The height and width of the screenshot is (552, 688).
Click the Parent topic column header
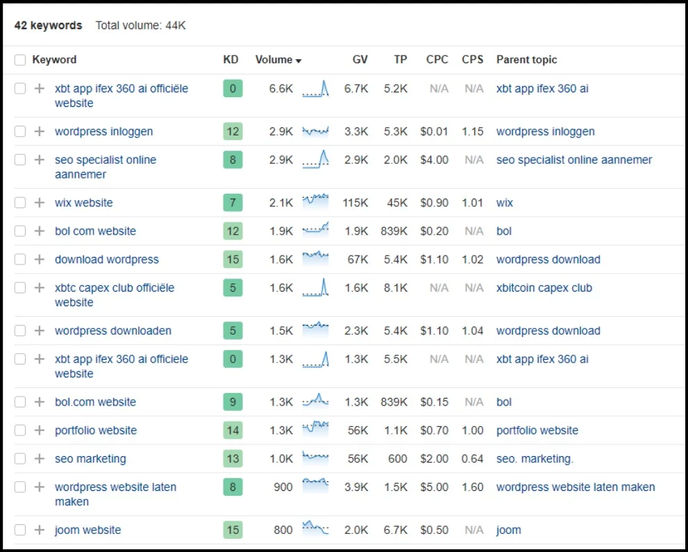[x=526, y=60]
